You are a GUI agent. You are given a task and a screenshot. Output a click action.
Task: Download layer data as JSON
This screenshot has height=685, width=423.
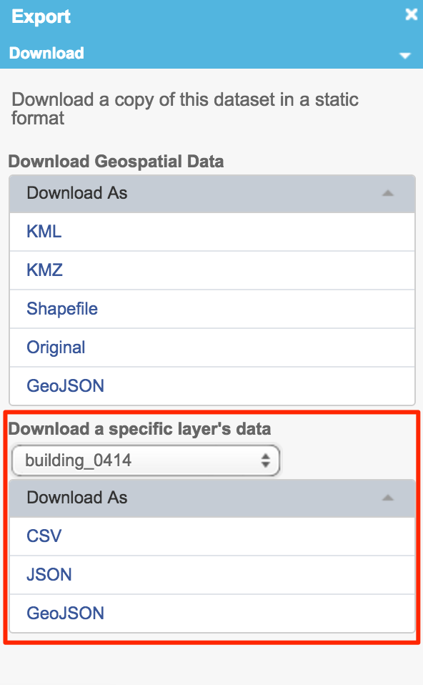point(49,574)
